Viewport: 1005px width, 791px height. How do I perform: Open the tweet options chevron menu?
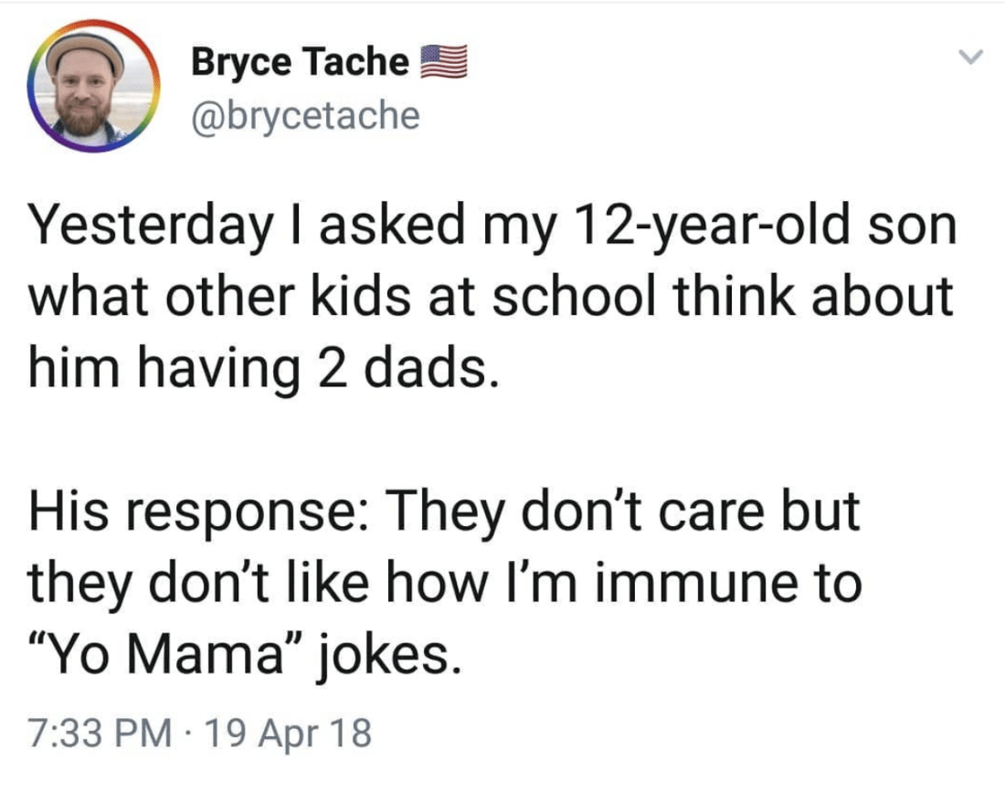[x=970, y=58]
